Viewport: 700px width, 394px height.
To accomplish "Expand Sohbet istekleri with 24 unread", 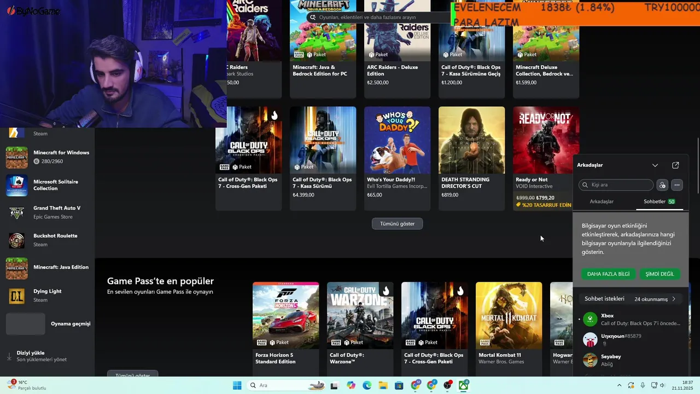I will coord(630,299).
